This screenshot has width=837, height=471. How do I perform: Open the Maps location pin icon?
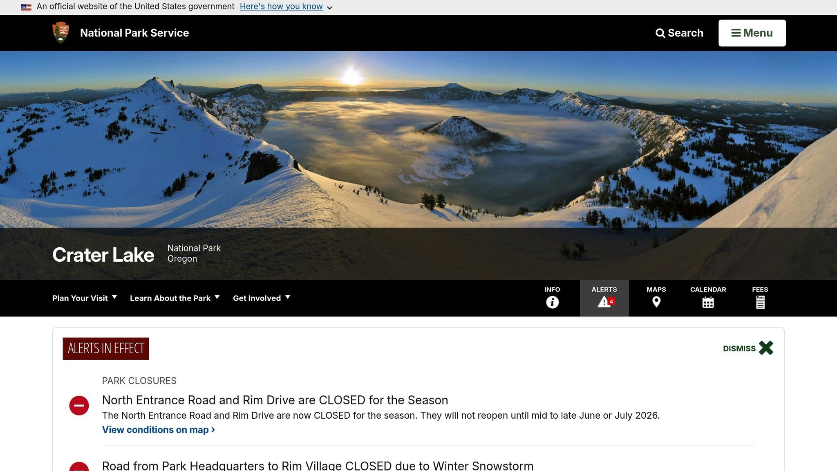pos(656,302)
